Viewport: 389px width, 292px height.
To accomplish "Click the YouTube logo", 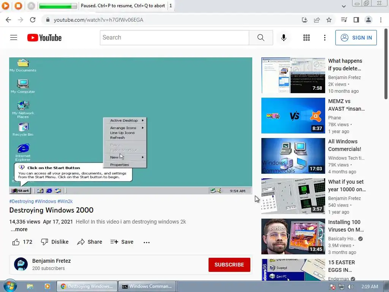I will [44, 38].
